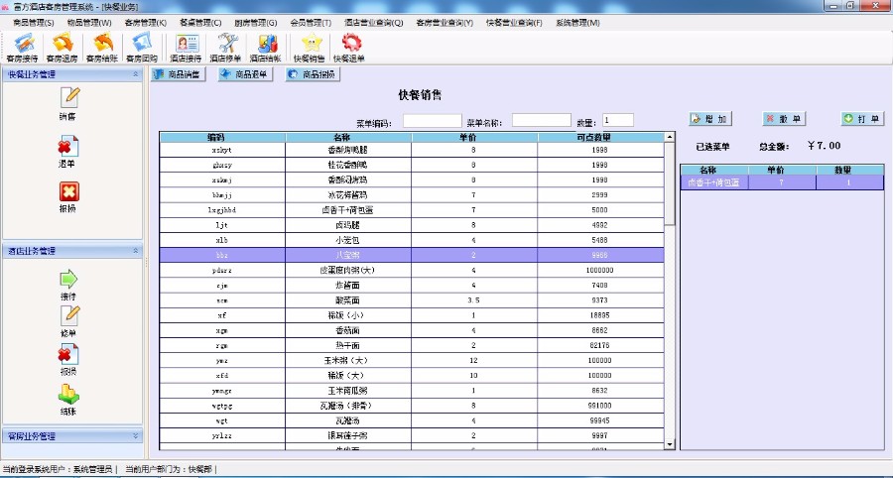Screen dimensions: 893x478
Task: Click the menu table scrollbar thumb
Action: 670,182
